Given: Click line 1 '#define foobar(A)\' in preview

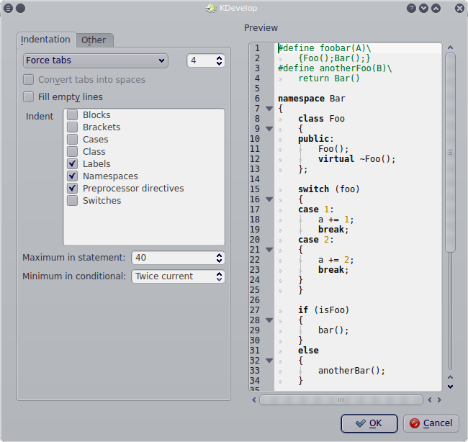Looking at the screenshot, I should point(325,48).
